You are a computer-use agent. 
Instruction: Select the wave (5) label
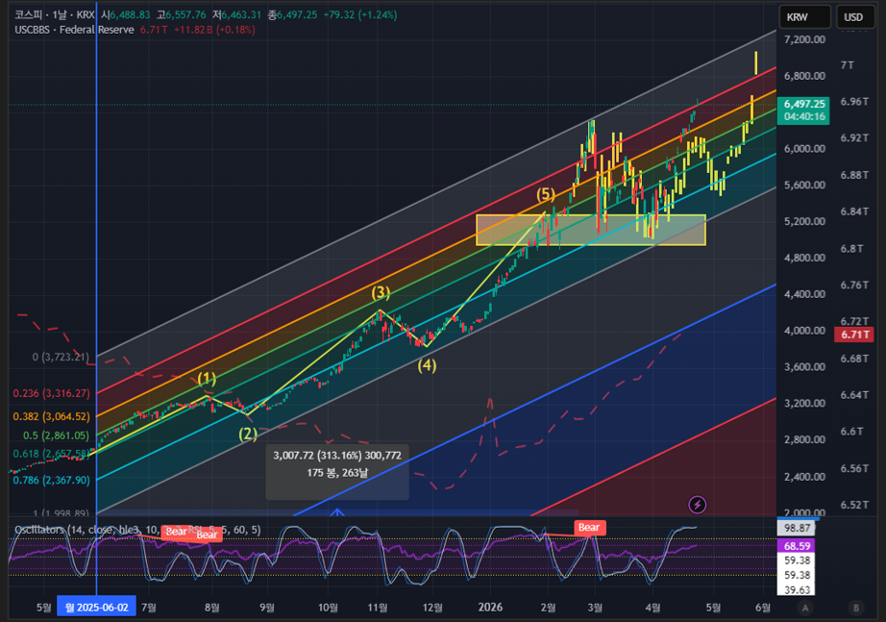tap(545, 194)
